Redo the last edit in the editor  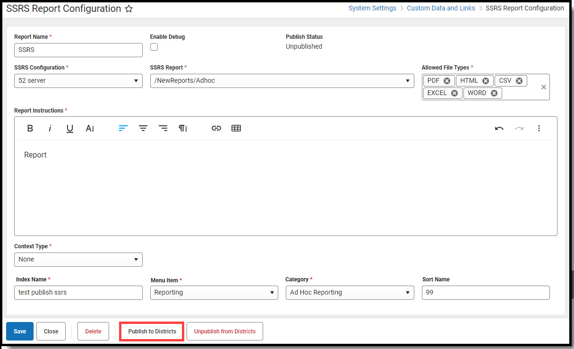[x=519, y=128]
